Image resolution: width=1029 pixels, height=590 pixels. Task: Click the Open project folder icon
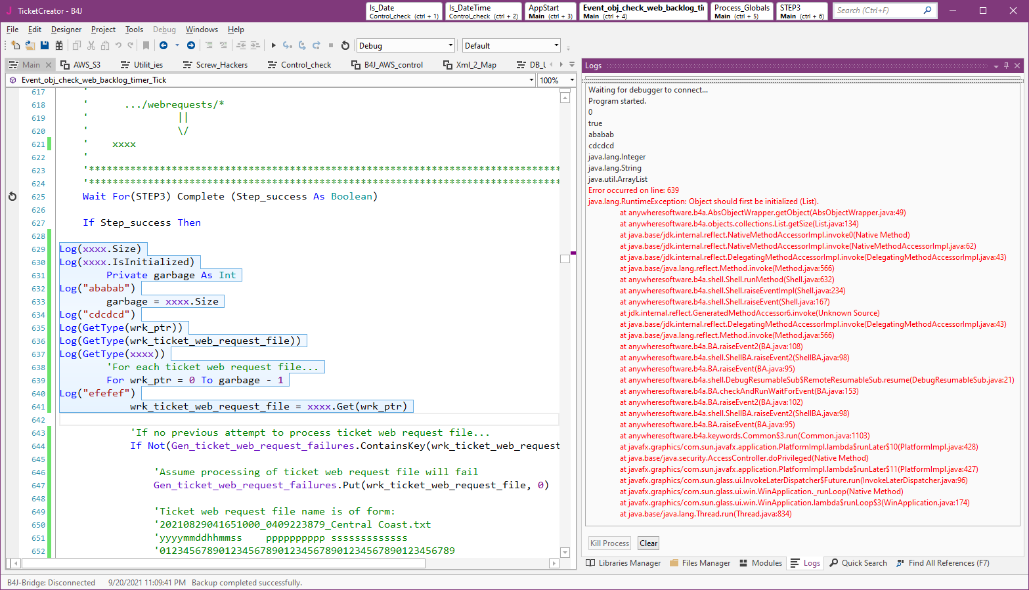pyautogui.click(x=30, y=45)
